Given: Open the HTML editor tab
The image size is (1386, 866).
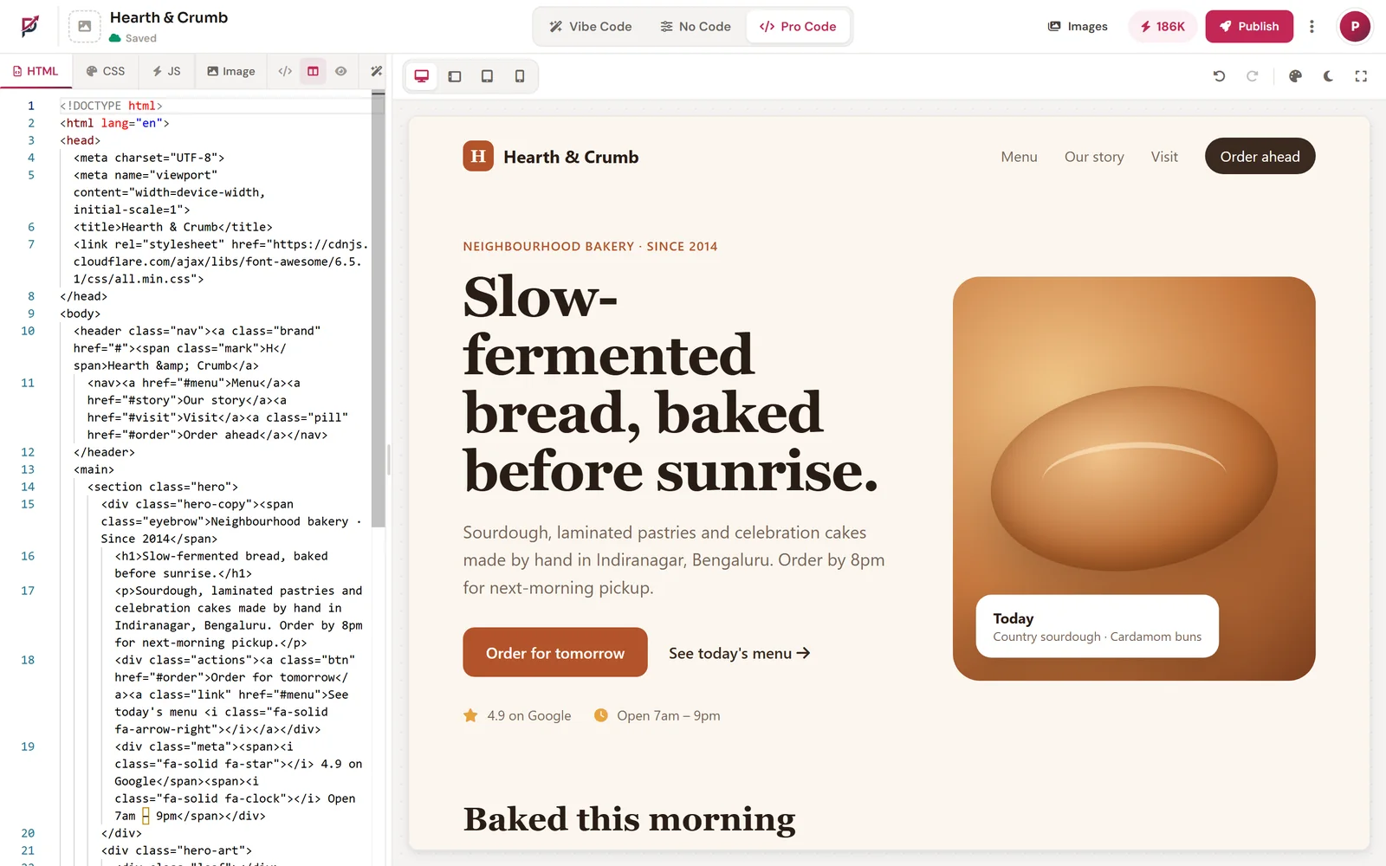Looking at the screenshot, I should (x=36, y=71).
